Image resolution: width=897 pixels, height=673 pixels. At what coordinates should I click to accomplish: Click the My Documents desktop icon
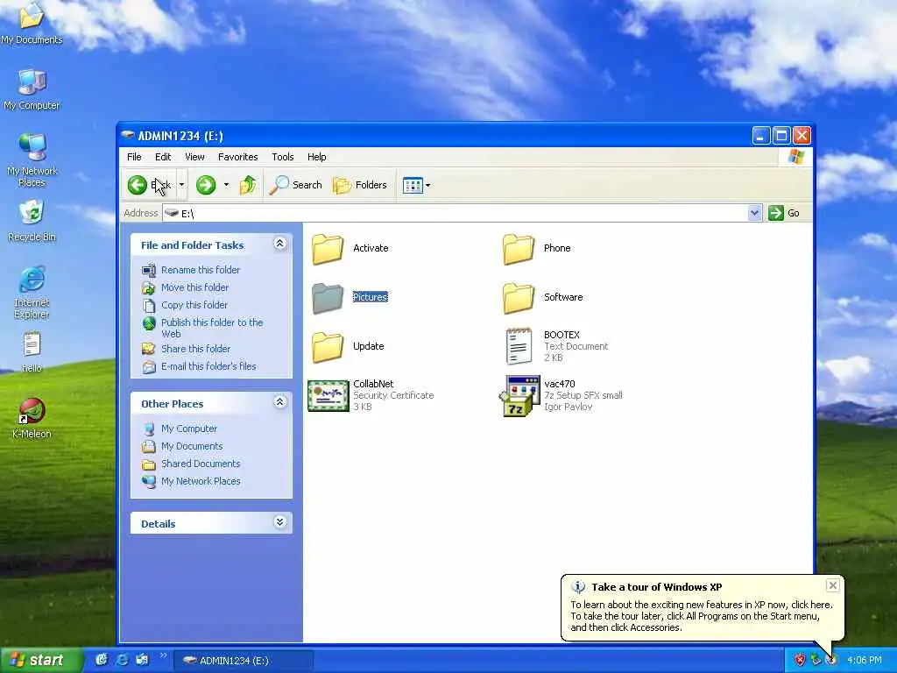click(x=32, y=23)
